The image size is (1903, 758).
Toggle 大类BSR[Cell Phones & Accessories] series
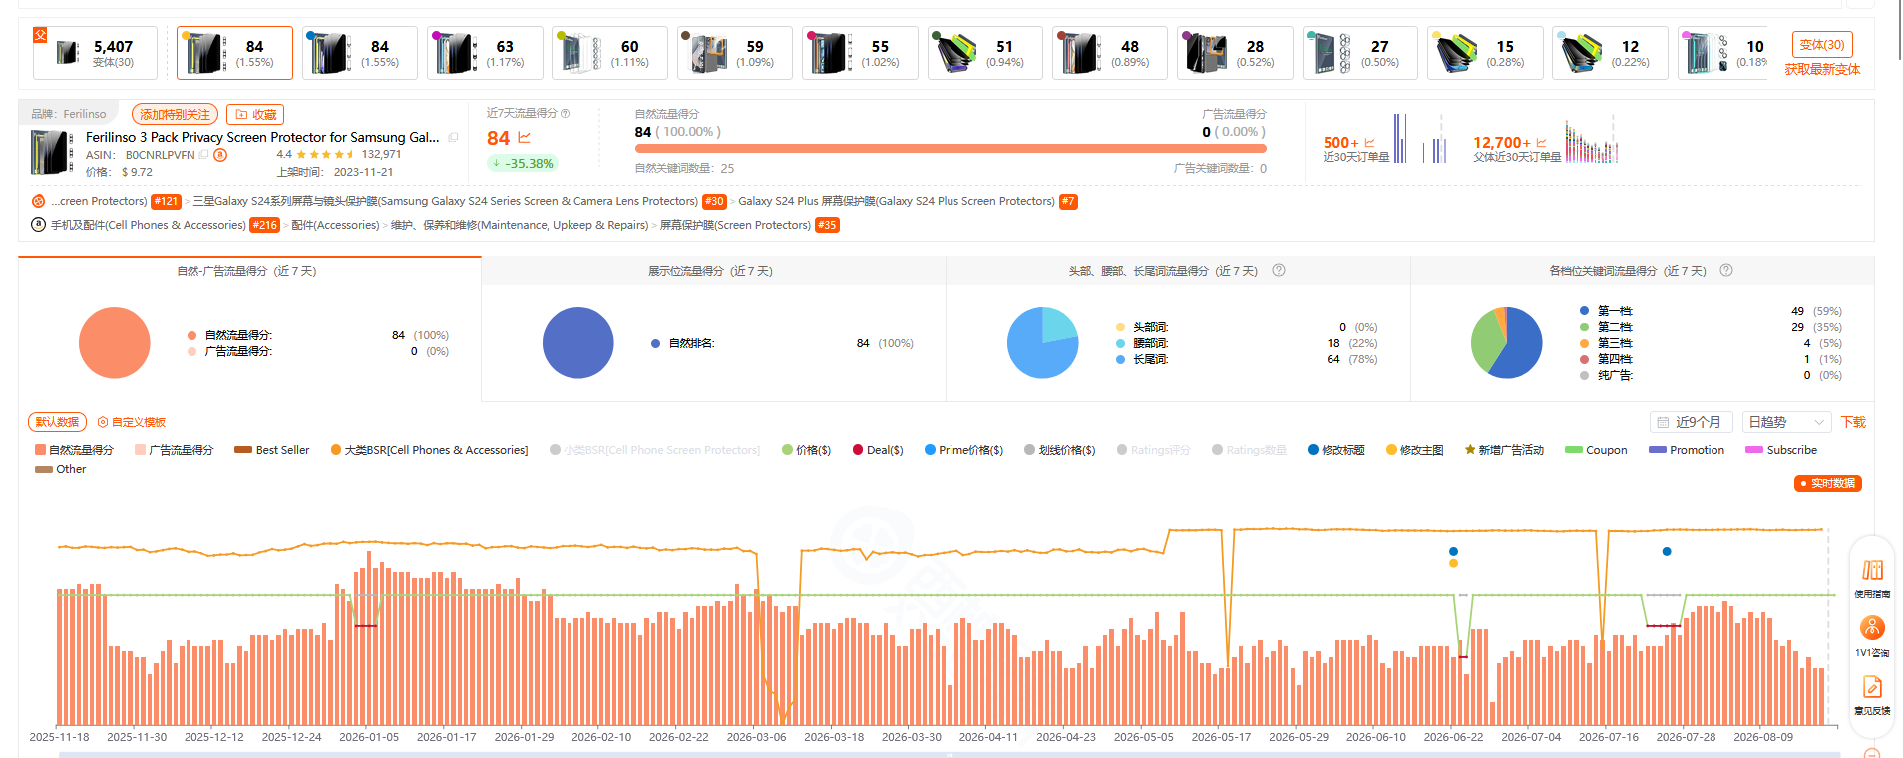[429, 450]
